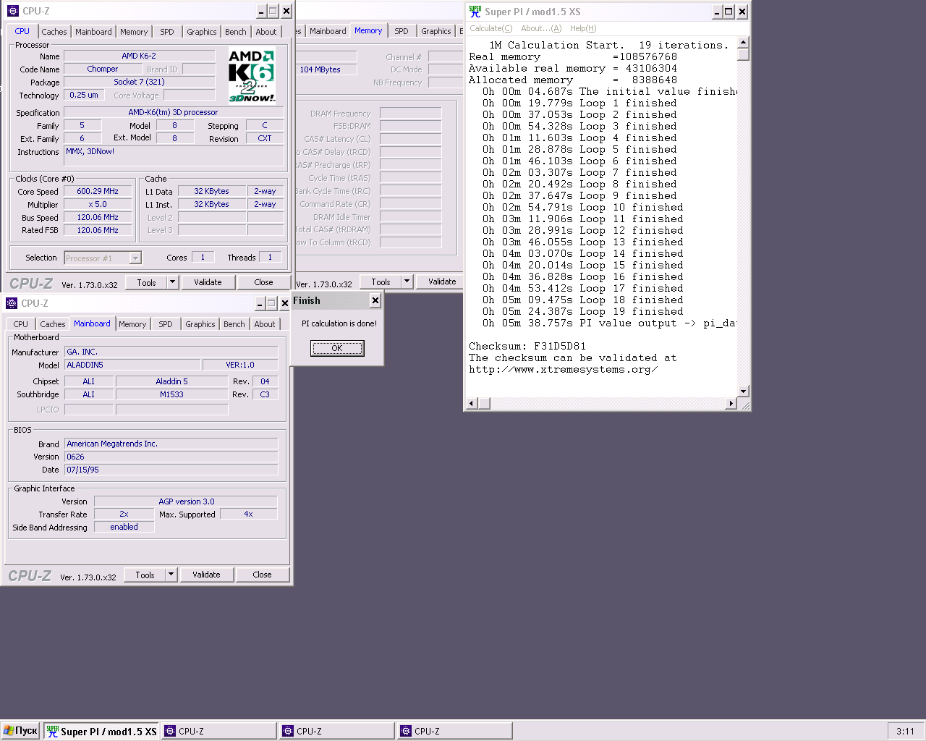The width and height of the screenshot is (926, 741).
Task: Click the taskbar clock showing 3:11
Action: 905,731
